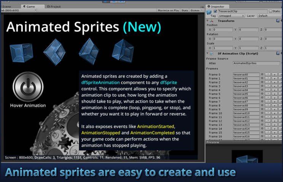Click the Df Animation Clip script icon
The height and width of the screenshot is (182, 283).
211,53
